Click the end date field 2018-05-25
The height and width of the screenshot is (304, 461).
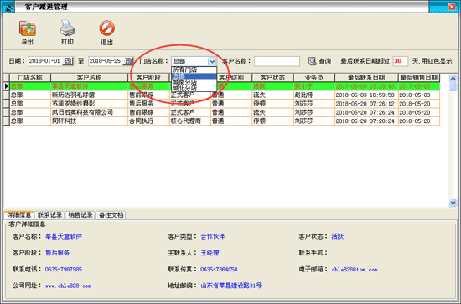point(106,61)
